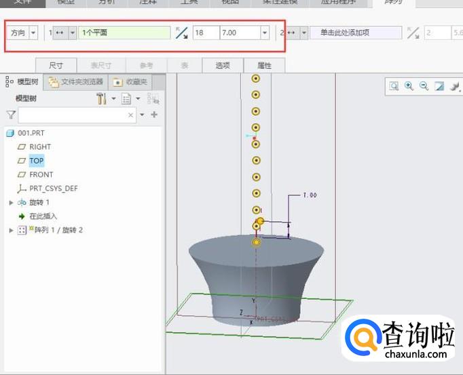Open the 7.00 spacing value dropdown
This screenshot has height=375, width=463.
(x=264, y=33)
